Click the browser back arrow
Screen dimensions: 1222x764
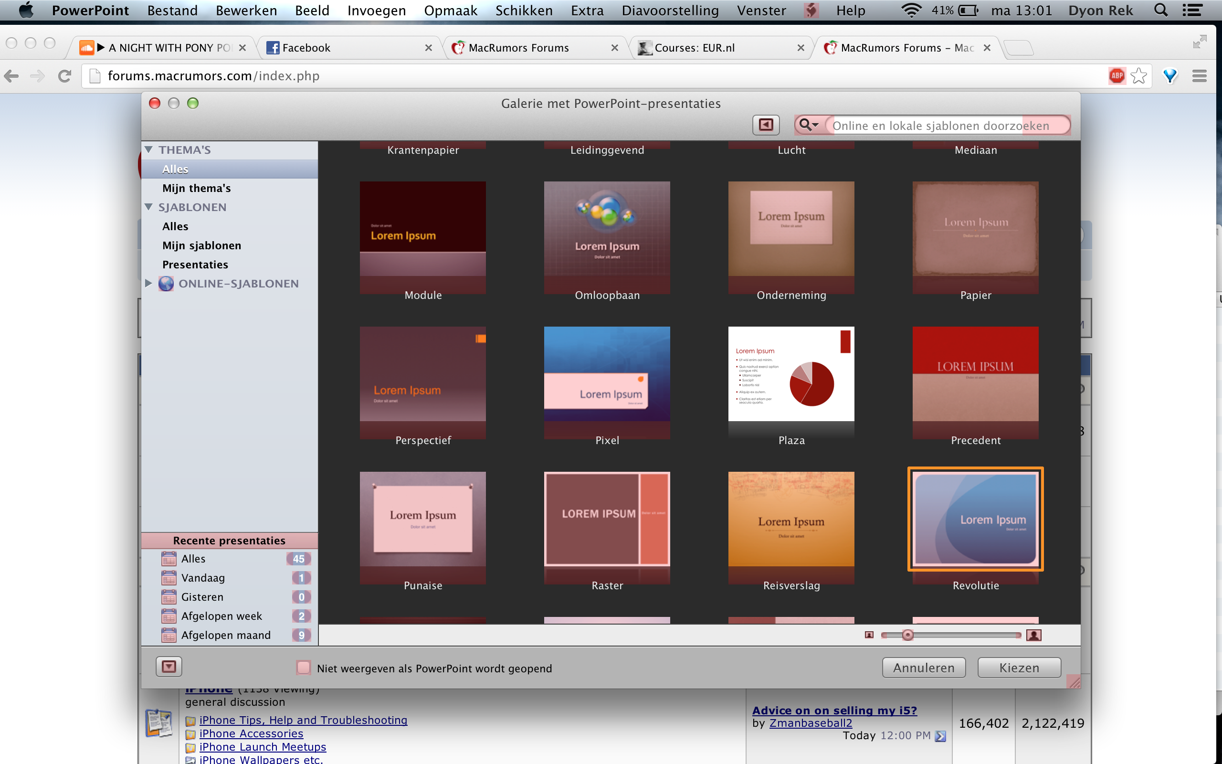[11, 76]
